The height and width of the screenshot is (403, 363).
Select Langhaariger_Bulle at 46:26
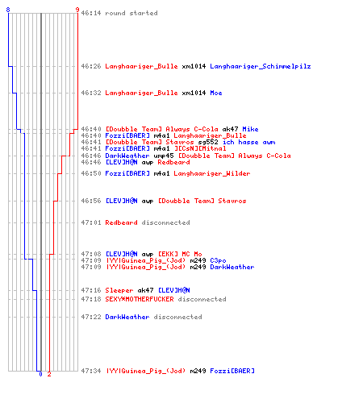[x=141, y=66]
